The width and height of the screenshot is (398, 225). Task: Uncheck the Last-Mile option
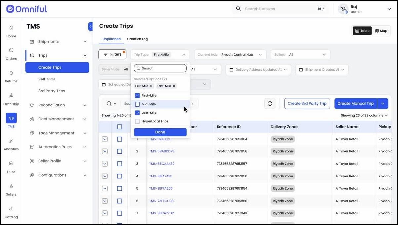coord(138,112)
